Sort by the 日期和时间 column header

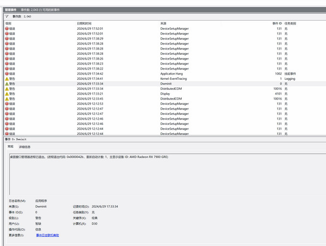coord(84,23)
